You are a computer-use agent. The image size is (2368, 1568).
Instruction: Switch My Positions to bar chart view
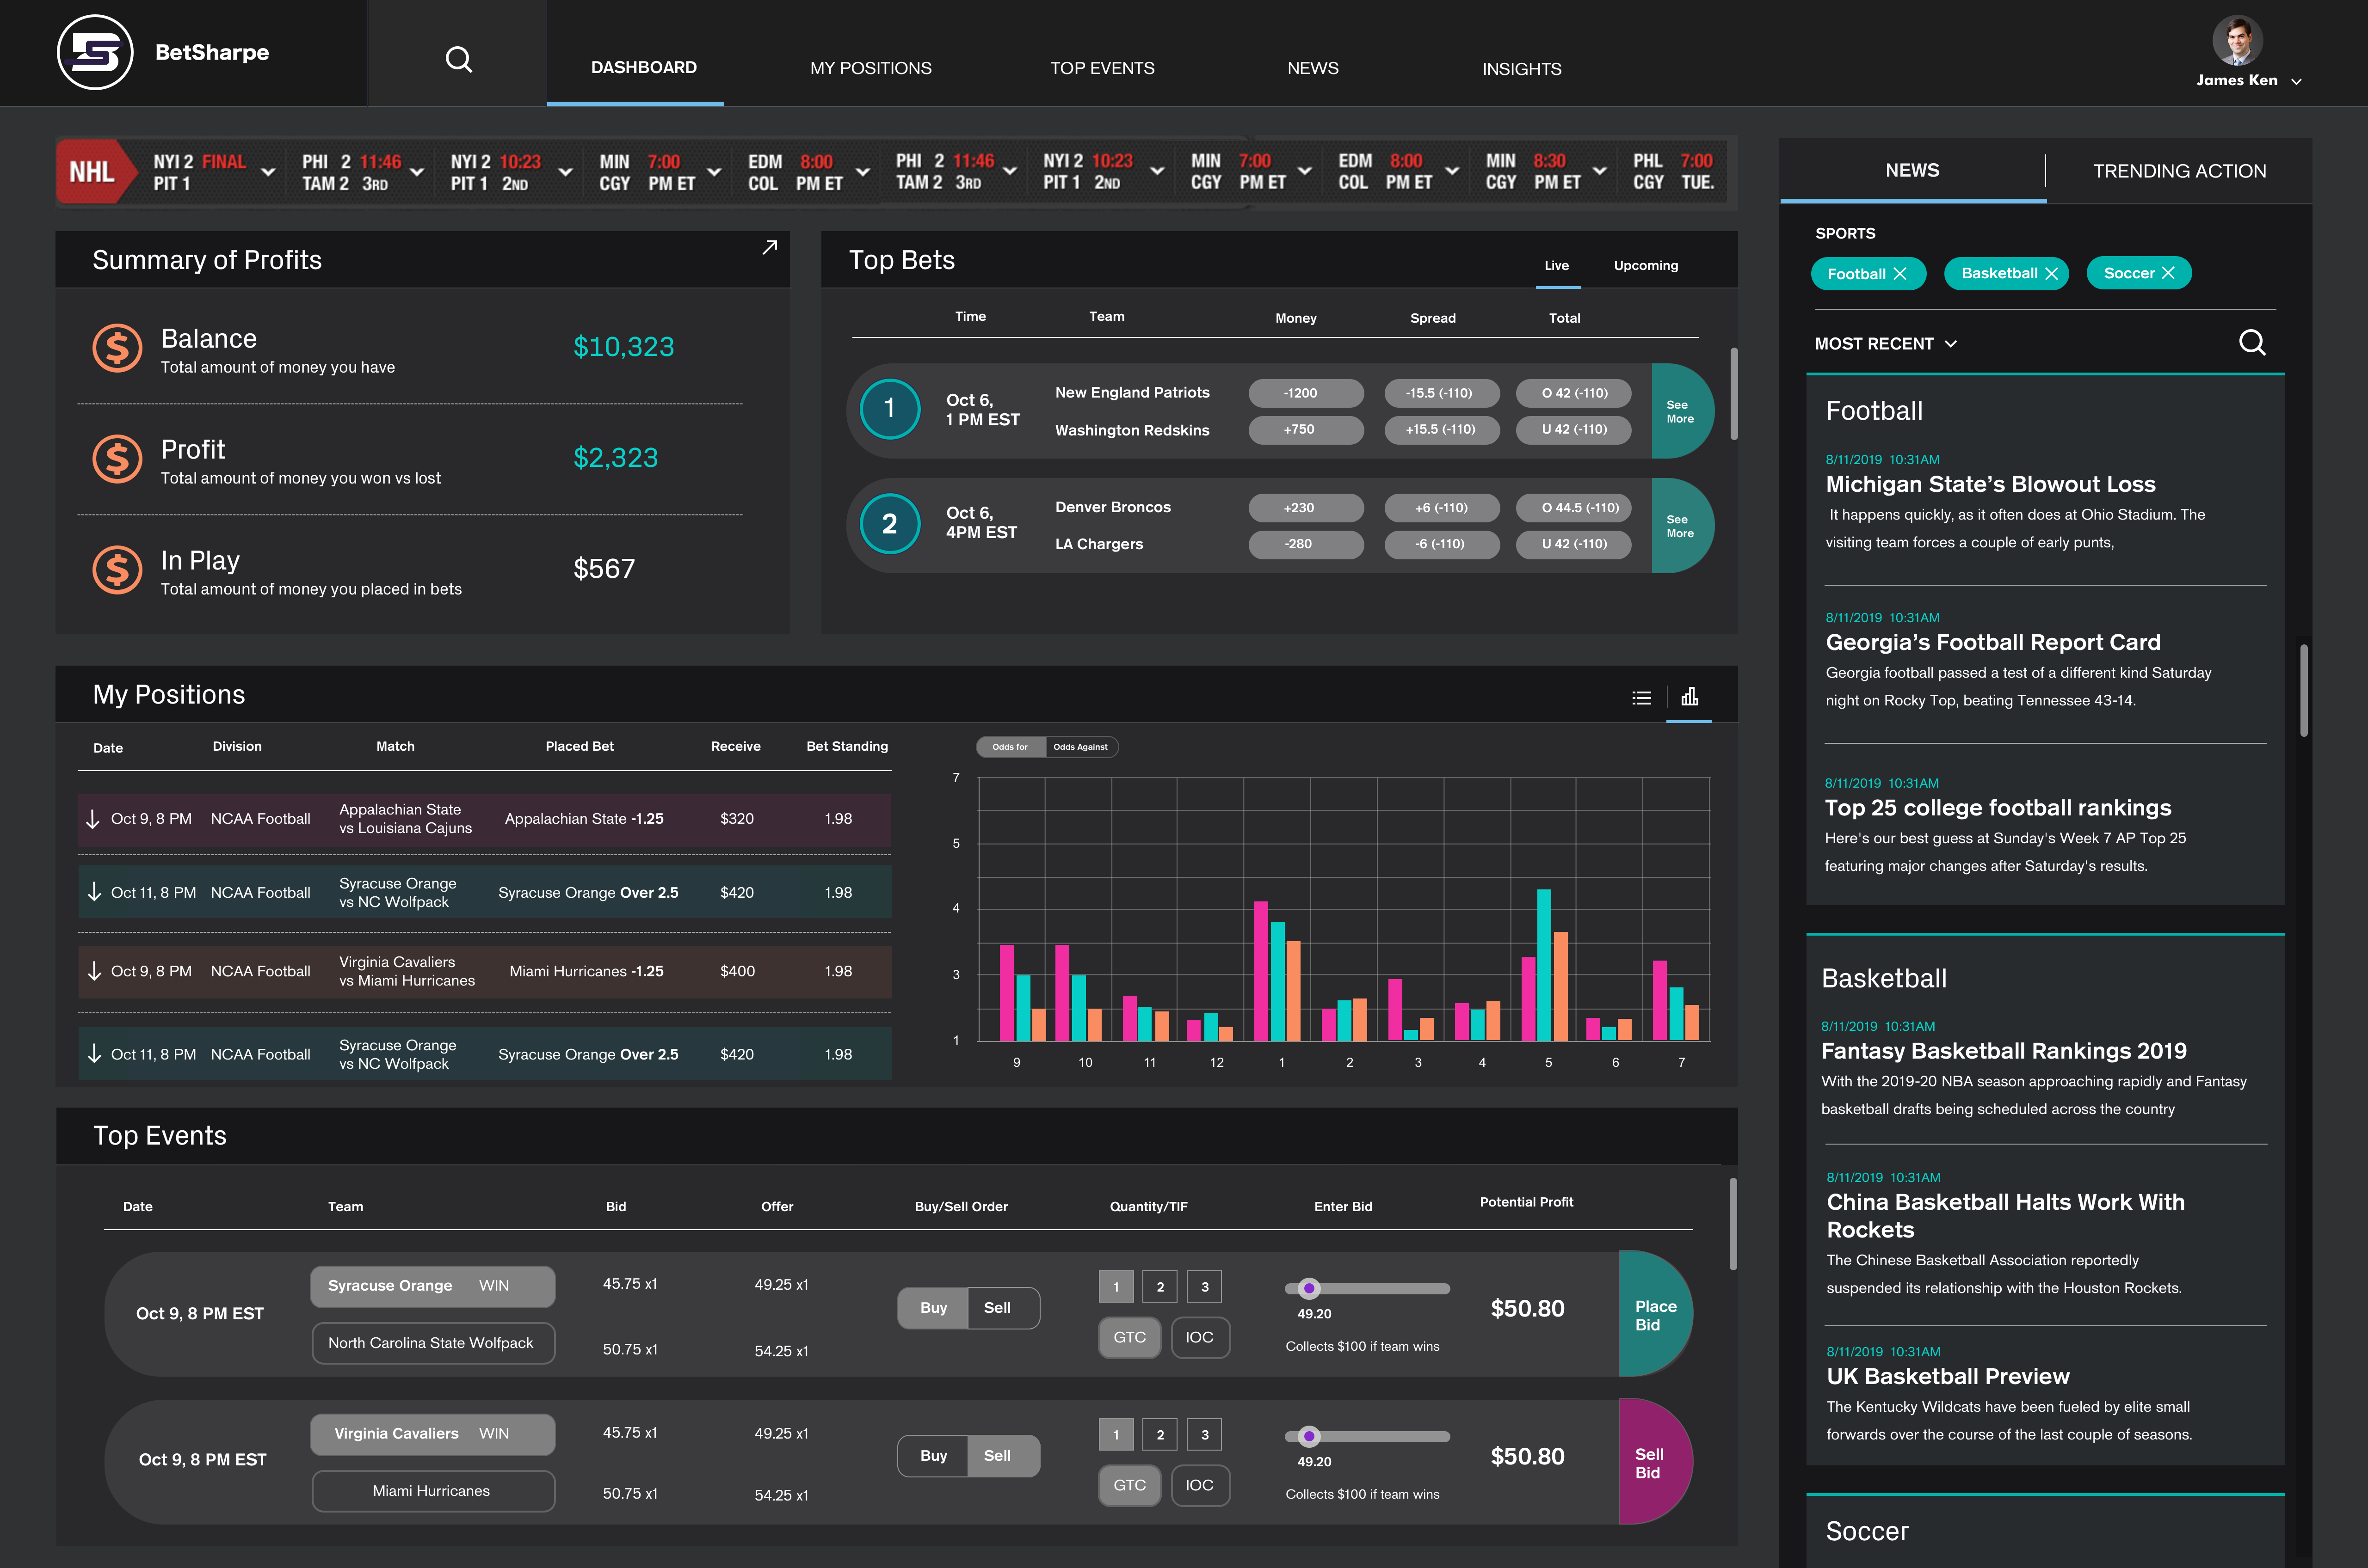(x=1690, y=697)
